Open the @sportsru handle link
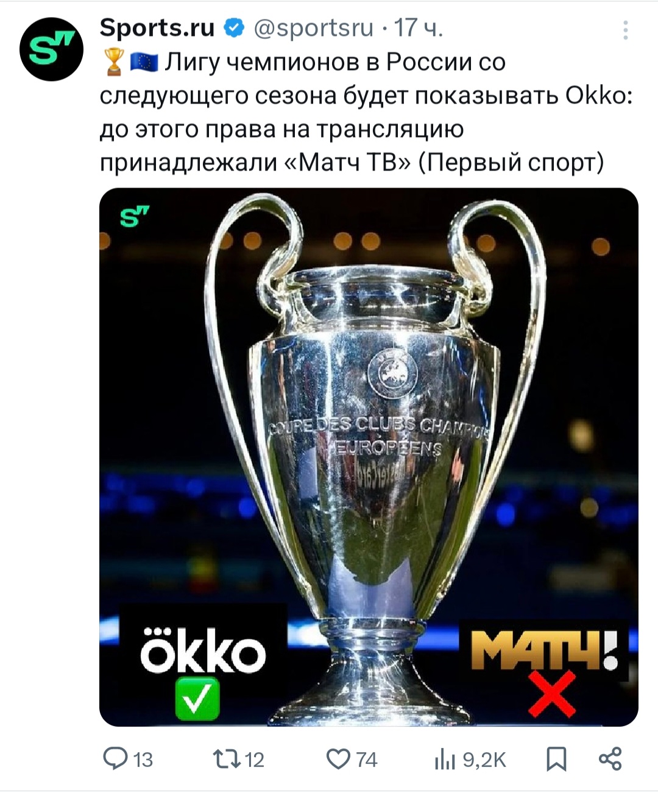Screen dimensions: 658x793 (x=313, y=28)
